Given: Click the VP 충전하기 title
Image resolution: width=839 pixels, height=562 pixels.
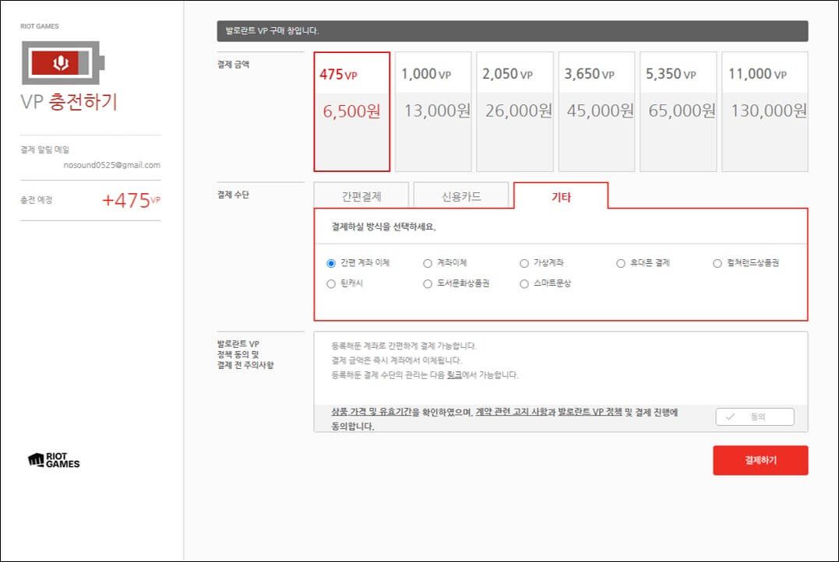Looking at the screenshot, I should [69, 102].
